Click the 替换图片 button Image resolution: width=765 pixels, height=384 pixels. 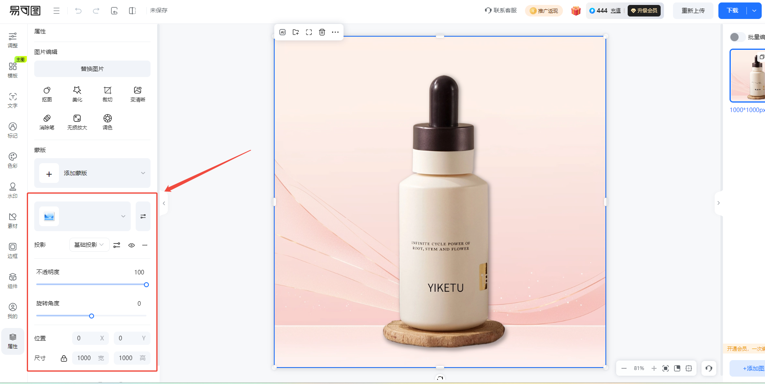(x=92, y=69)
